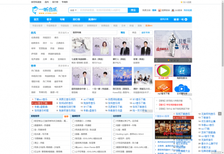Screen dimensions: 224x154
Task: Select the checkbox next to 白月光 - 毛不易
Action: (x=31, y=133)
